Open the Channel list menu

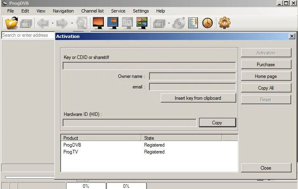click(x=92, y=11)
